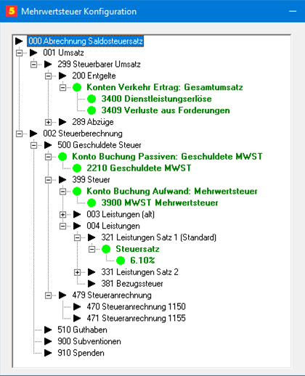Click the green circle next to 6.10%
Image resolution: width=305 pixels, height=376 pixels.
121,261
